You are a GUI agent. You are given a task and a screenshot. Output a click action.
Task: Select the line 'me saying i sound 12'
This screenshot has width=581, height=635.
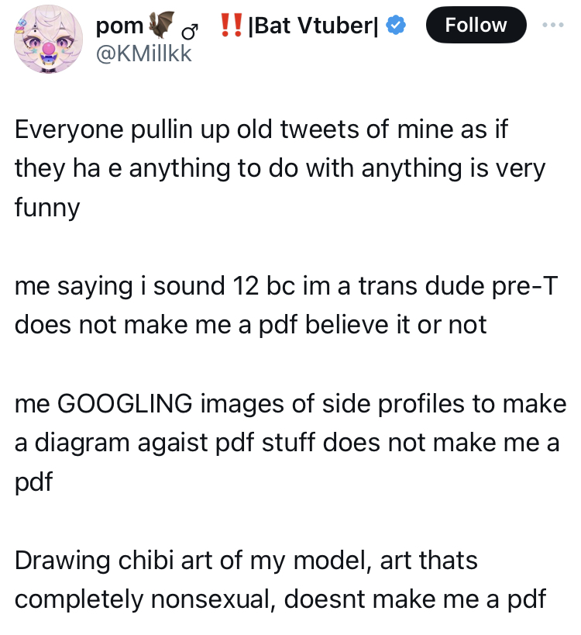point(286,286)
